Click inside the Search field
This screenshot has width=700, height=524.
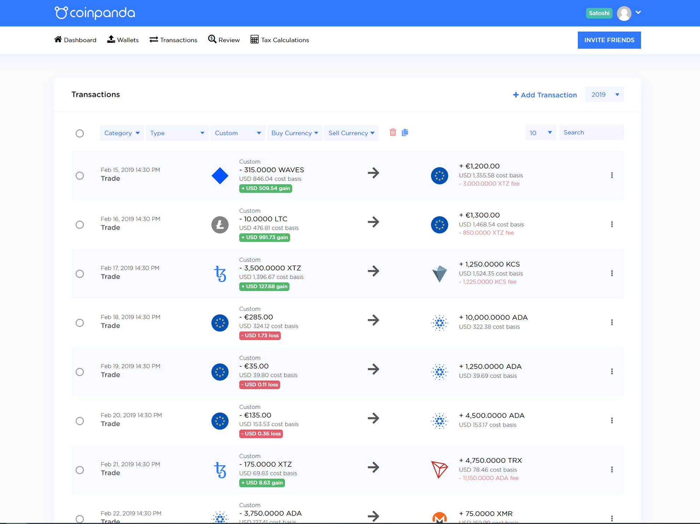point(591,132)
